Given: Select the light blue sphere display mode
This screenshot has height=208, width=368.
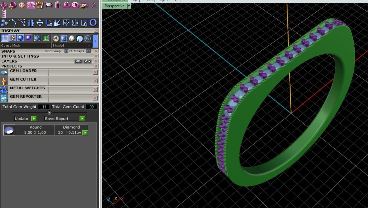Looking at the screenshot, I should (80, 39).
